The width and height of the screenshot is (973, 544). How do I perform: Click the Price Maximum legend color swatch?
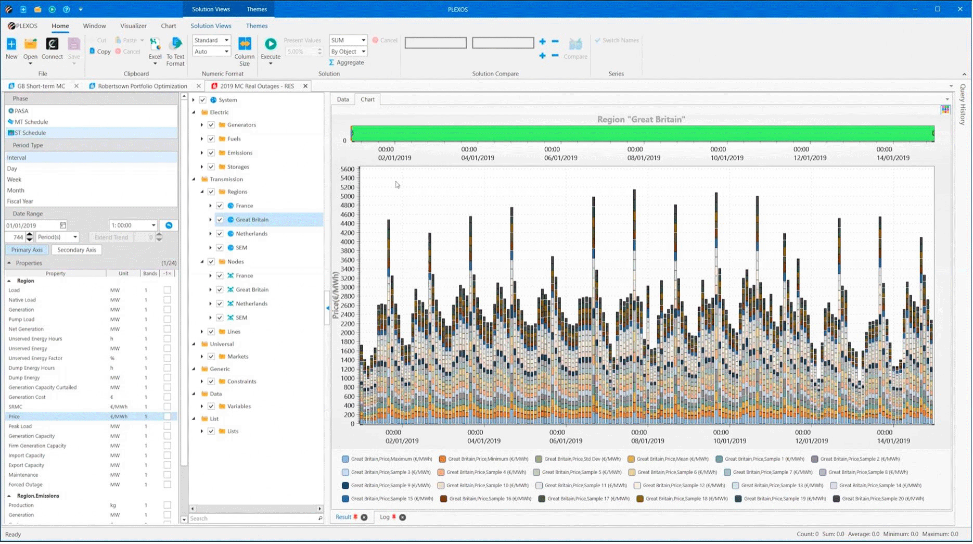(x=345, y=459)
